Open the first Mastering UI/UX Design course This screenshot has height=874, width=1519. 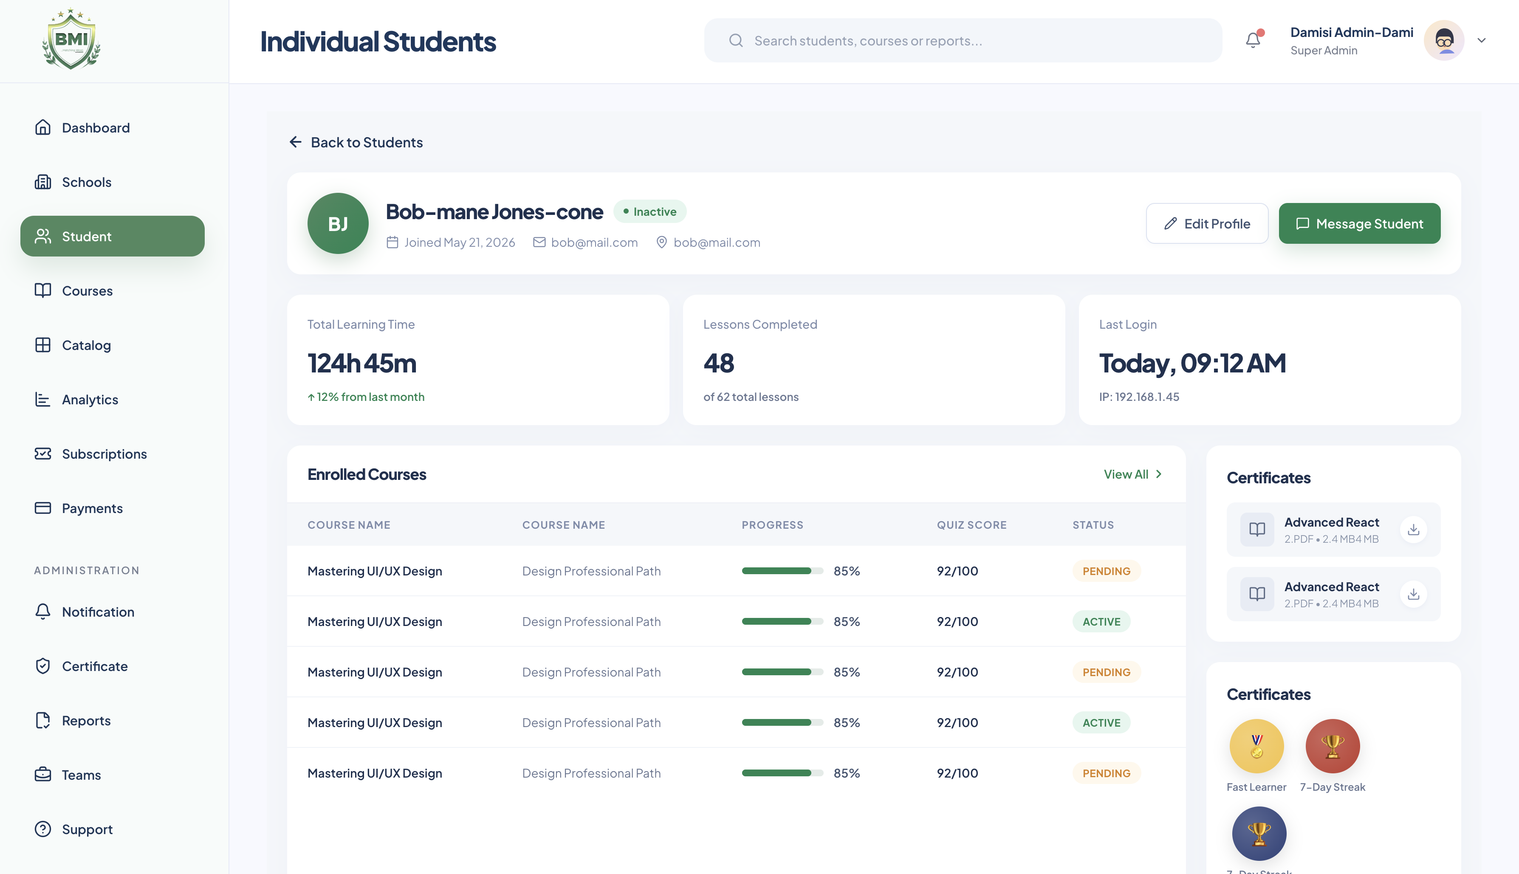(x=375, y=571)
